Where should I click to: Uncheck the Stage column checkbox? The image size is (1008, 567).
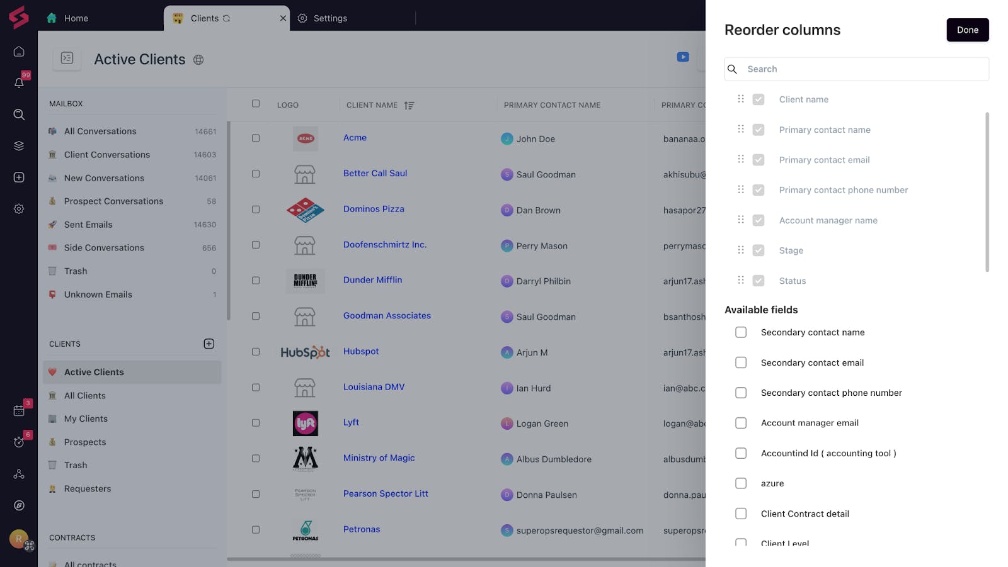coord(759,250)
